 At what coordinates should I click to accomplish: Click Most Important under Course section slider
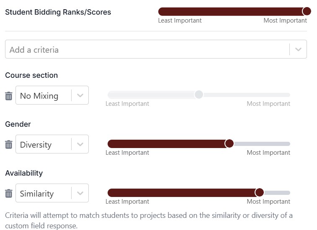coord(268,104)
